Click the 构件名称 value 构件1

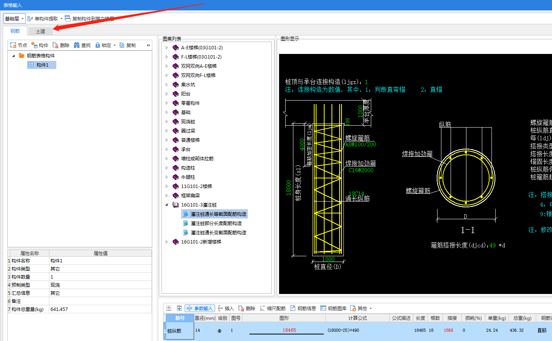(x=100, y=261)
